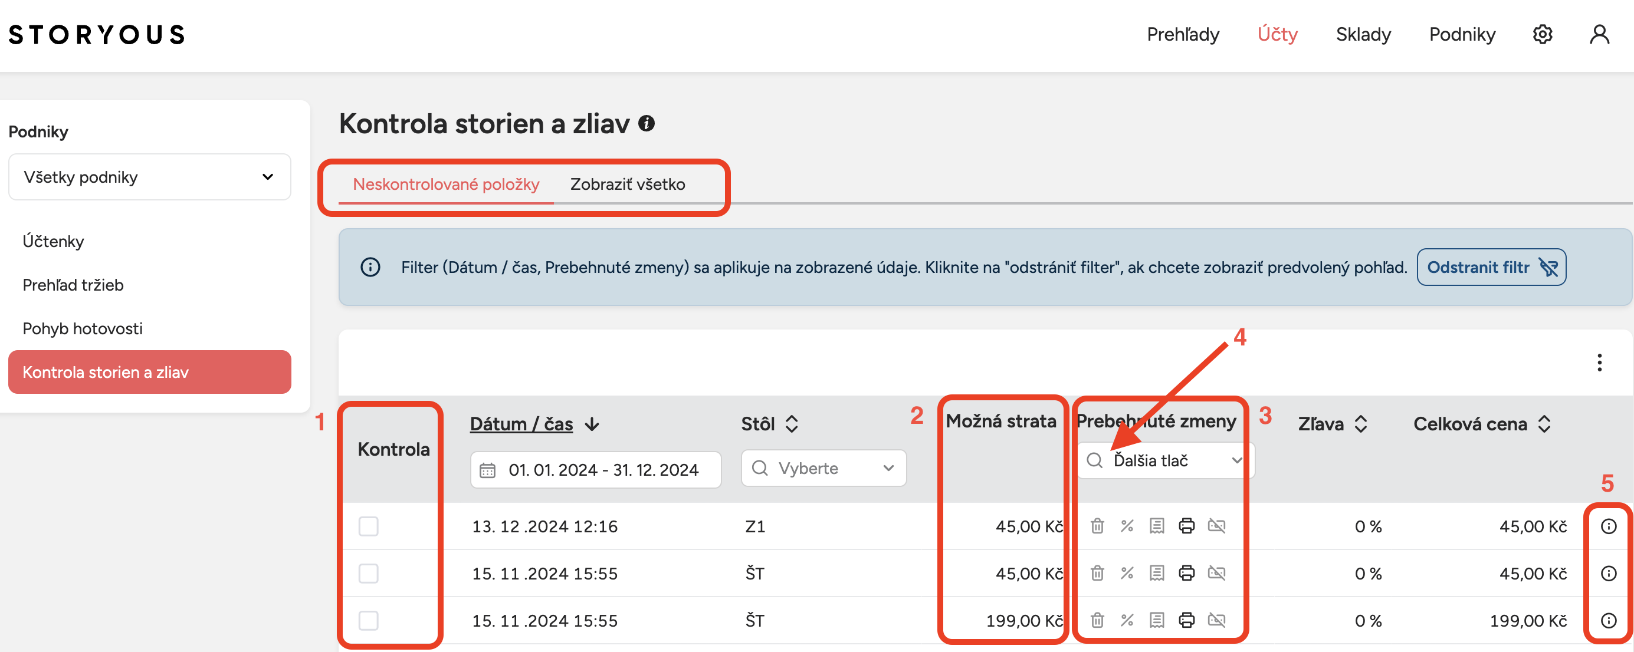Click percent discount icon in last row
This screenshot has height=652, width=1634.
pos(1127,620)
